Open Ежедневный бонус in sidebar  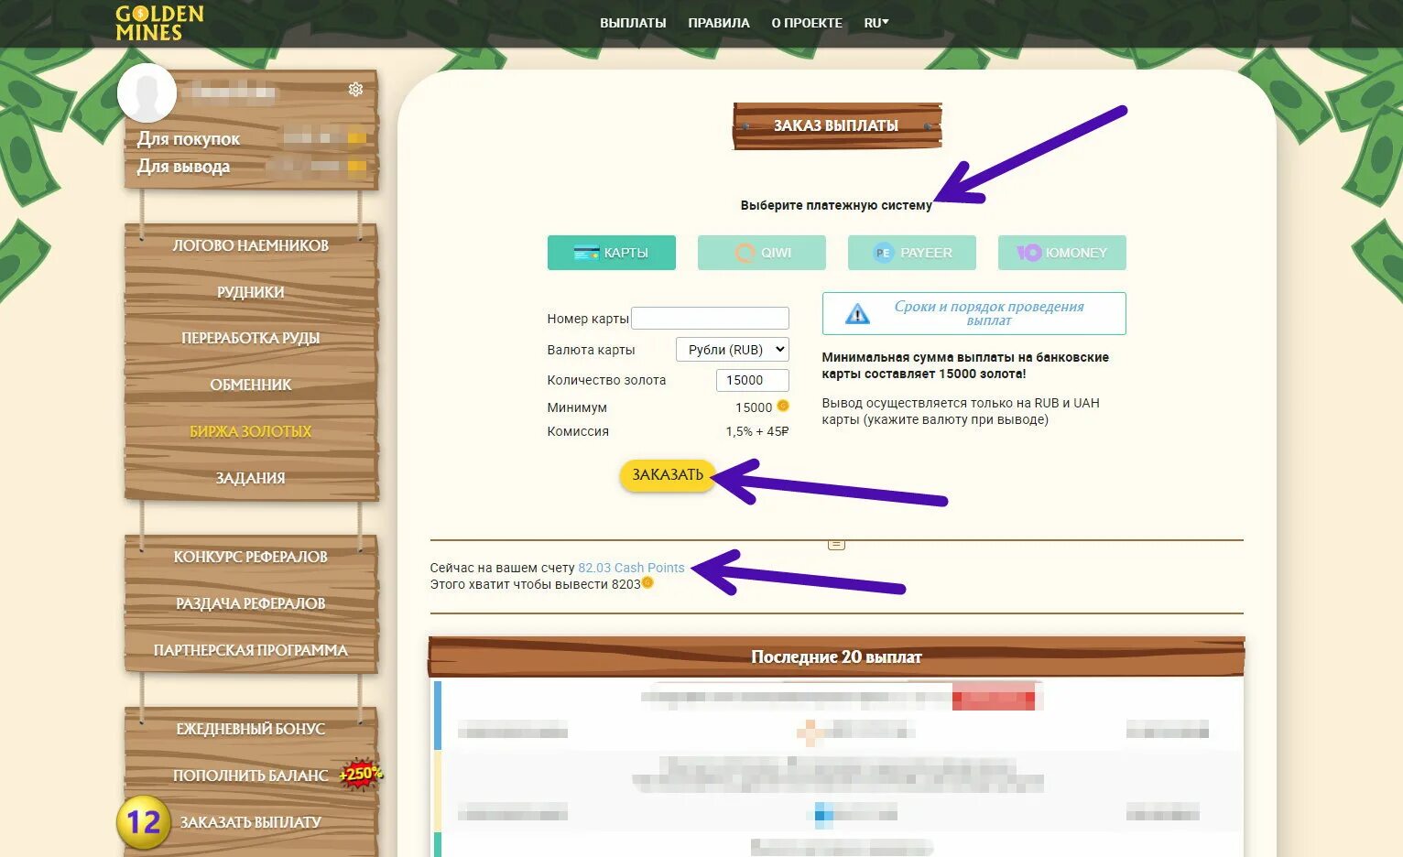(250, 729)
